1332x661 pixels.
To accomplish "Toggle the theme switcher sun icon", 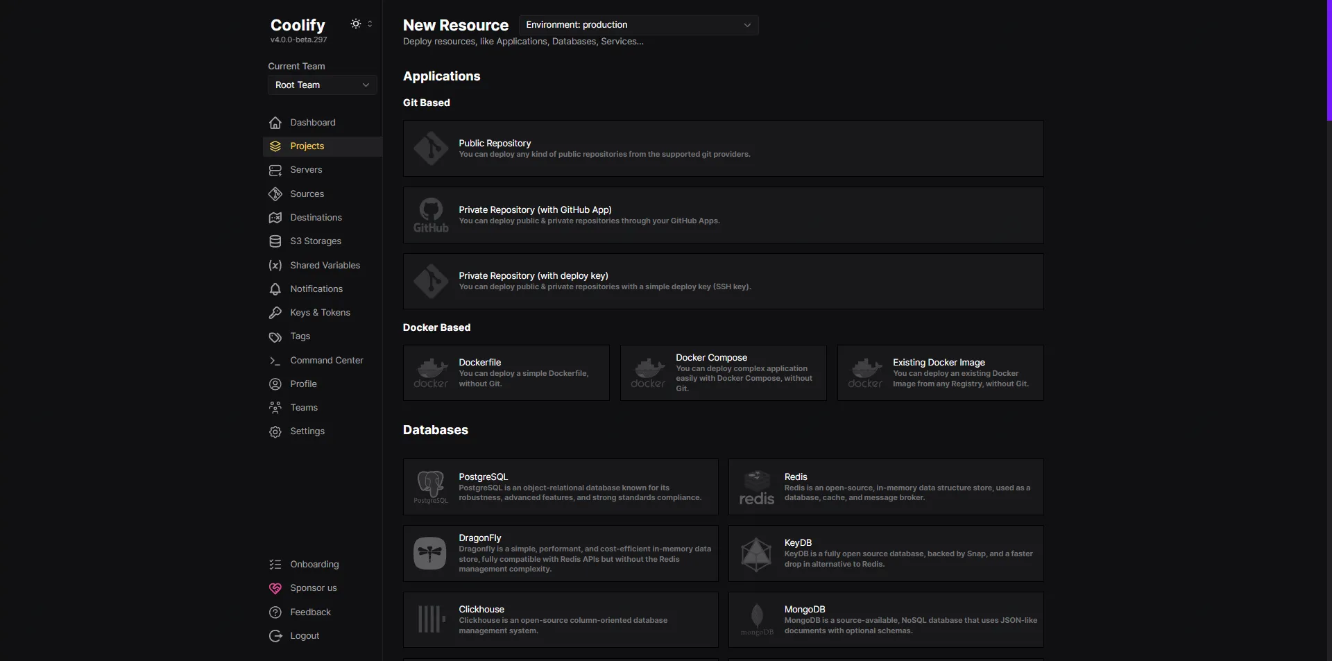I will click(x=356, y=24).
